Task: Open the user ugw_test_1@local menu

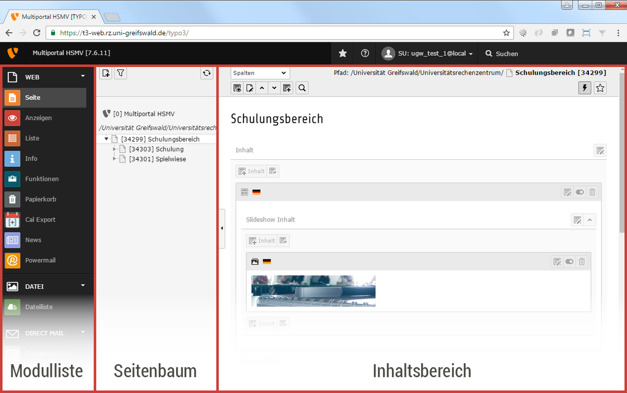Action: click(428, 53)
